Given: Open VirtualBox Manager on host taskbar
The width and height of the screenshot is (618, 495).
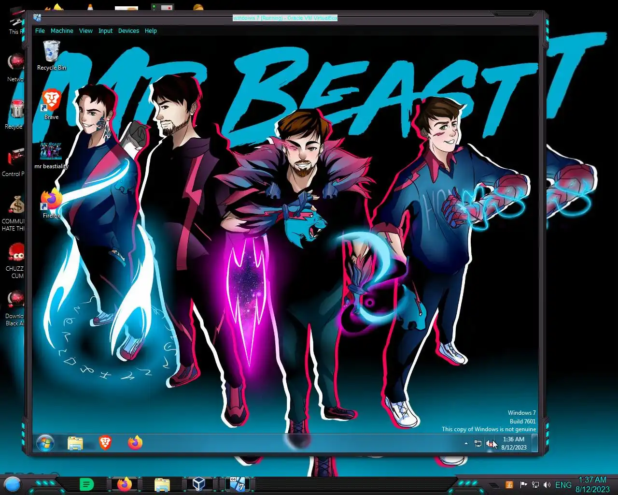Looking at the screenshot, I should 198,484.
